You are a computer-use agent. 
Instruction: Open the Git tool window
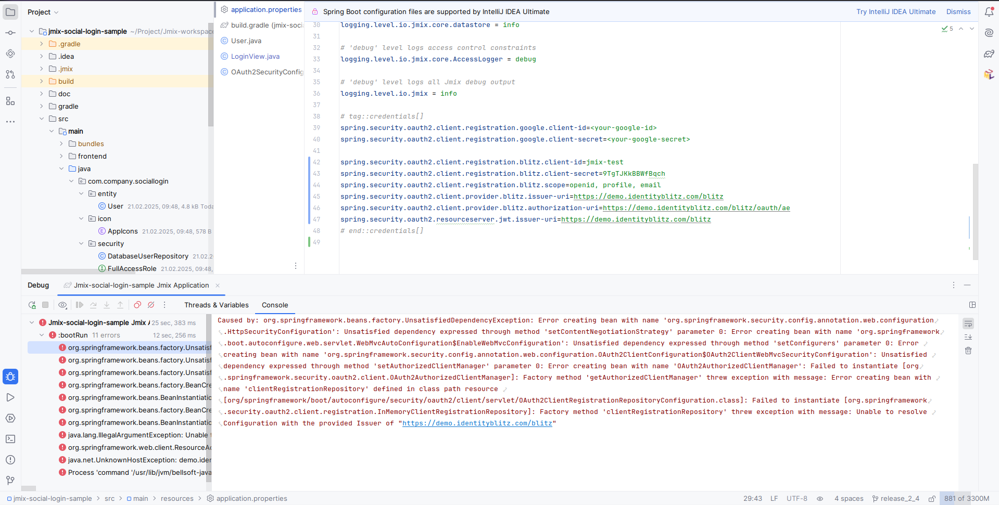pos(10,481)
